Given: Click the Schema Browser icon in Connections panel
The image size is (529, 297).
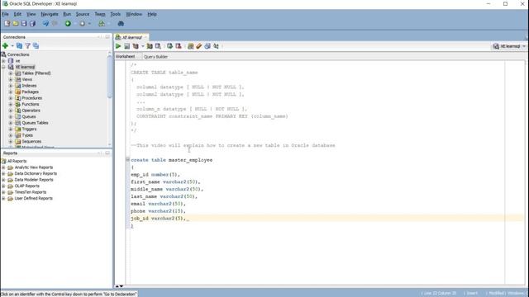Looking at the screenshot, I should [36, 46].
